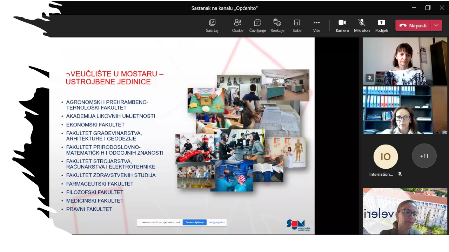Unmute the Mikrofon

point(362,26)
